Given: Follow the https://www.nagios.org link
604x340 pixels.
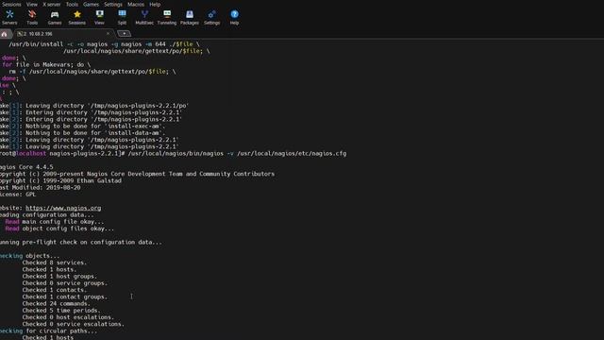Looking at the screenshot, I should click(x=63, y=208).
